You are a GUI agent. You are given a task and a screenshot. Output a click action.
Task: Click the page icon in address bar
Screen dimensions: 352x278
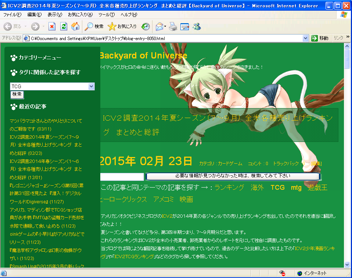coord(27,39)
